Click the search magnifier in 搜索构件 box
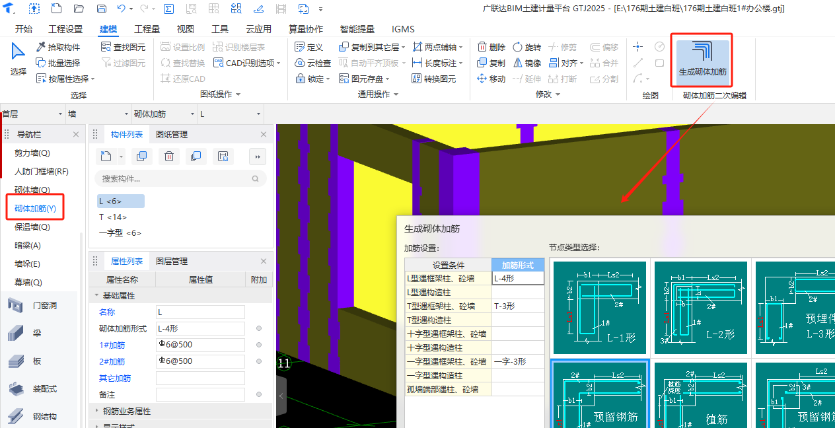This screenshot has width=835, height=428. pyautogui.click(x=256, y=178)
